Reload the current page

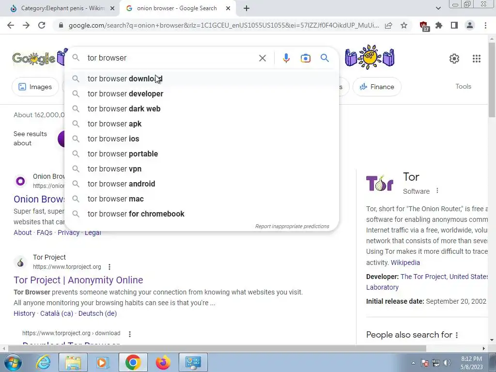42,25
